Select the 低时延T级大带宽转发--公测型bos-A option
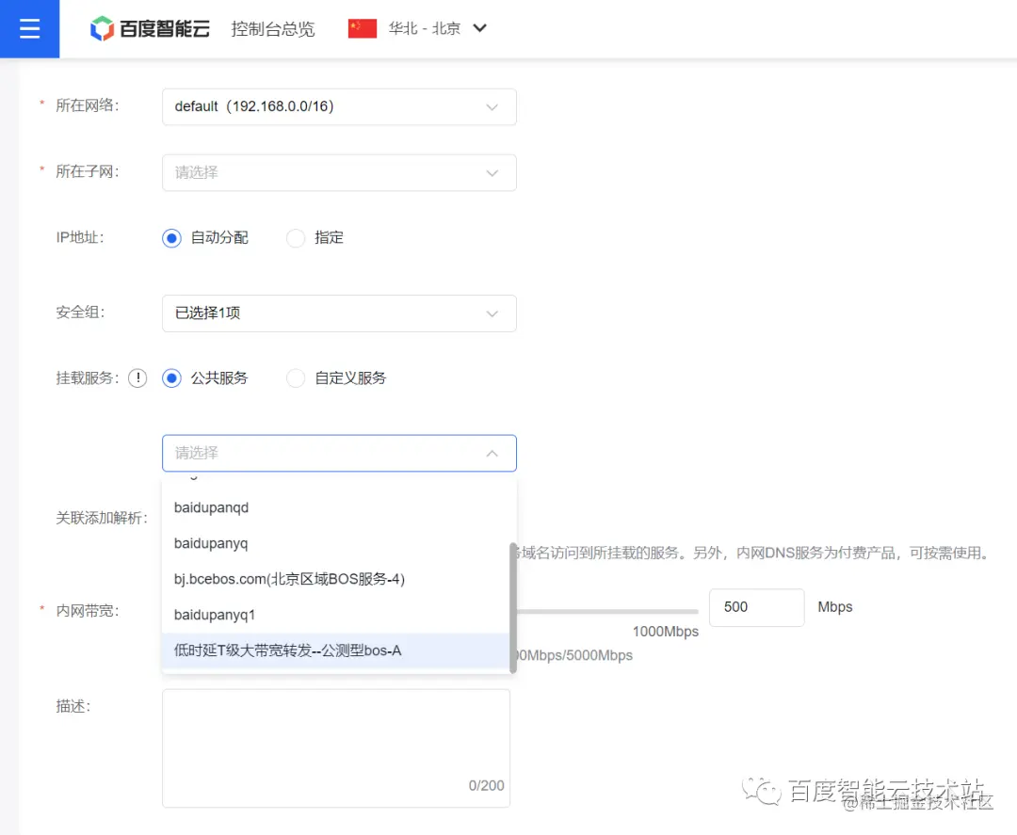The width and height of the screenshot is (1017, 835). 284,650
